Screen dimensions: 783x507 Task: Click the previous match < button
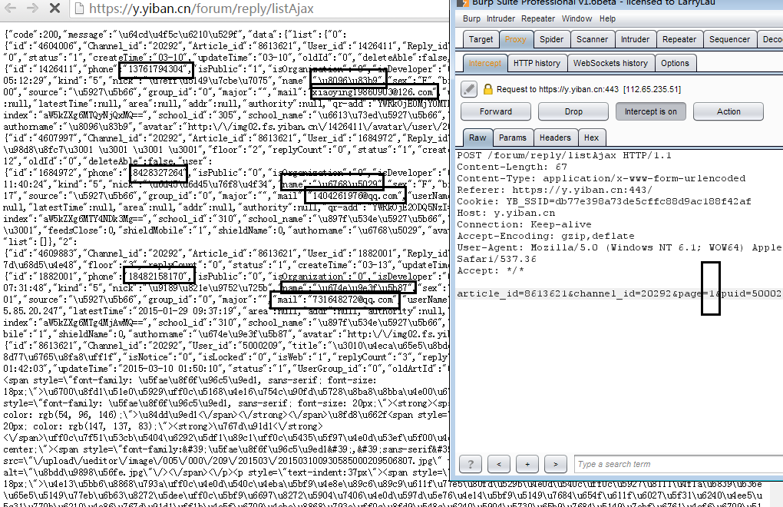point(499,464)
